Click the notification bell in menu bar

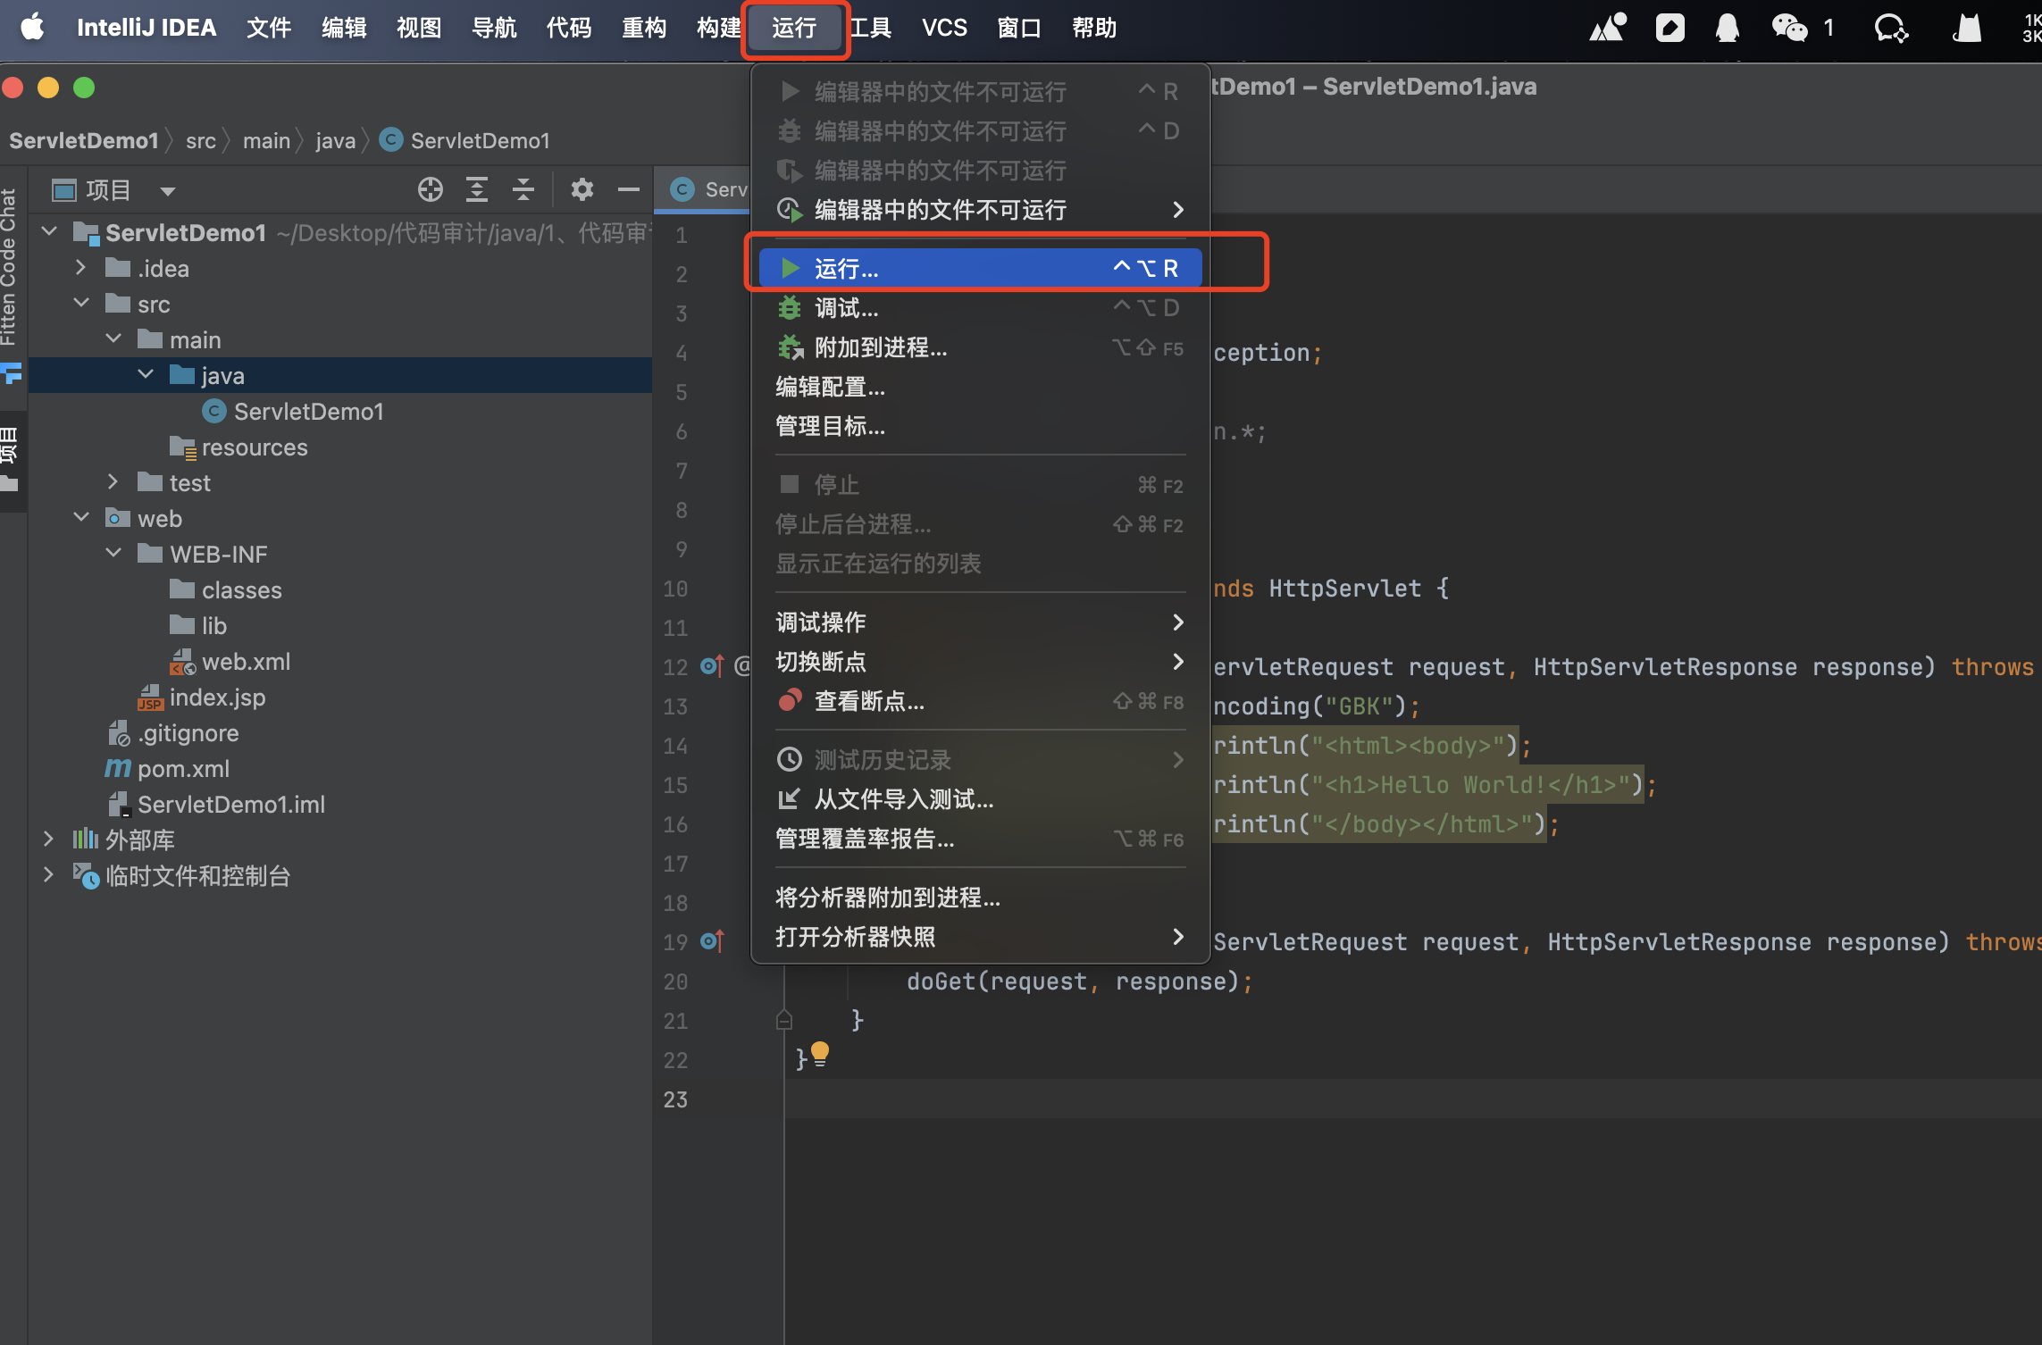click(1727, 29)
